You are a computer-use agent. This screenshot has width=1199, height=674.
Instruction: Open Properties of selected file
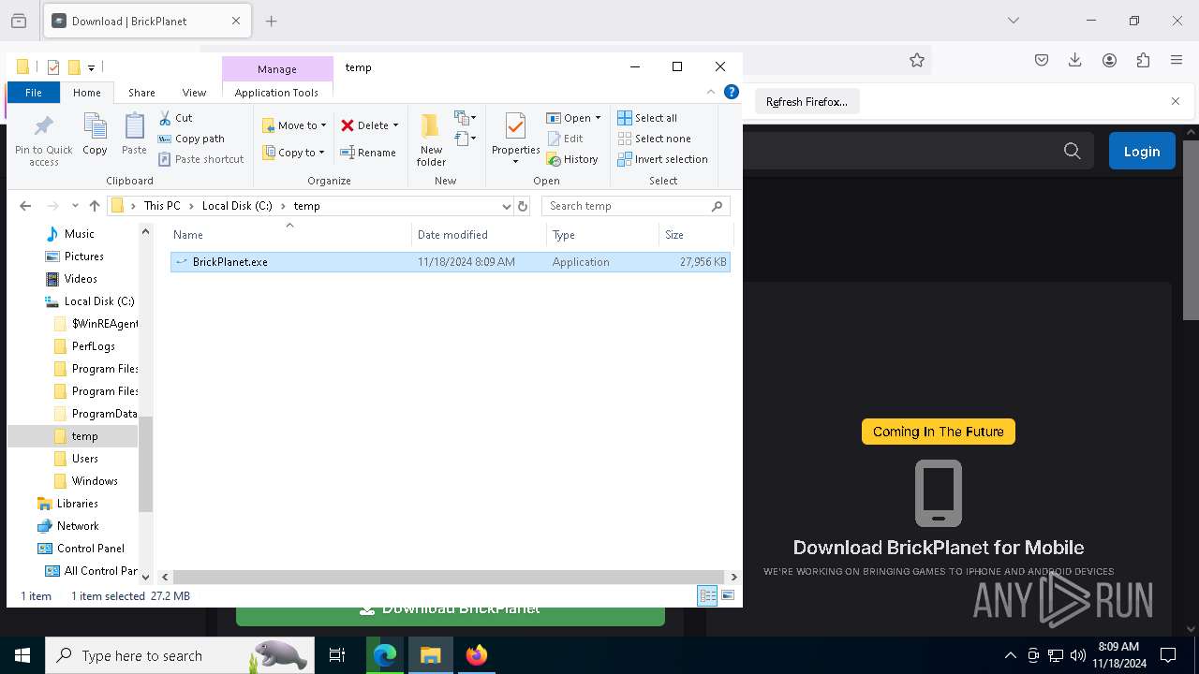tap(515, 139)
